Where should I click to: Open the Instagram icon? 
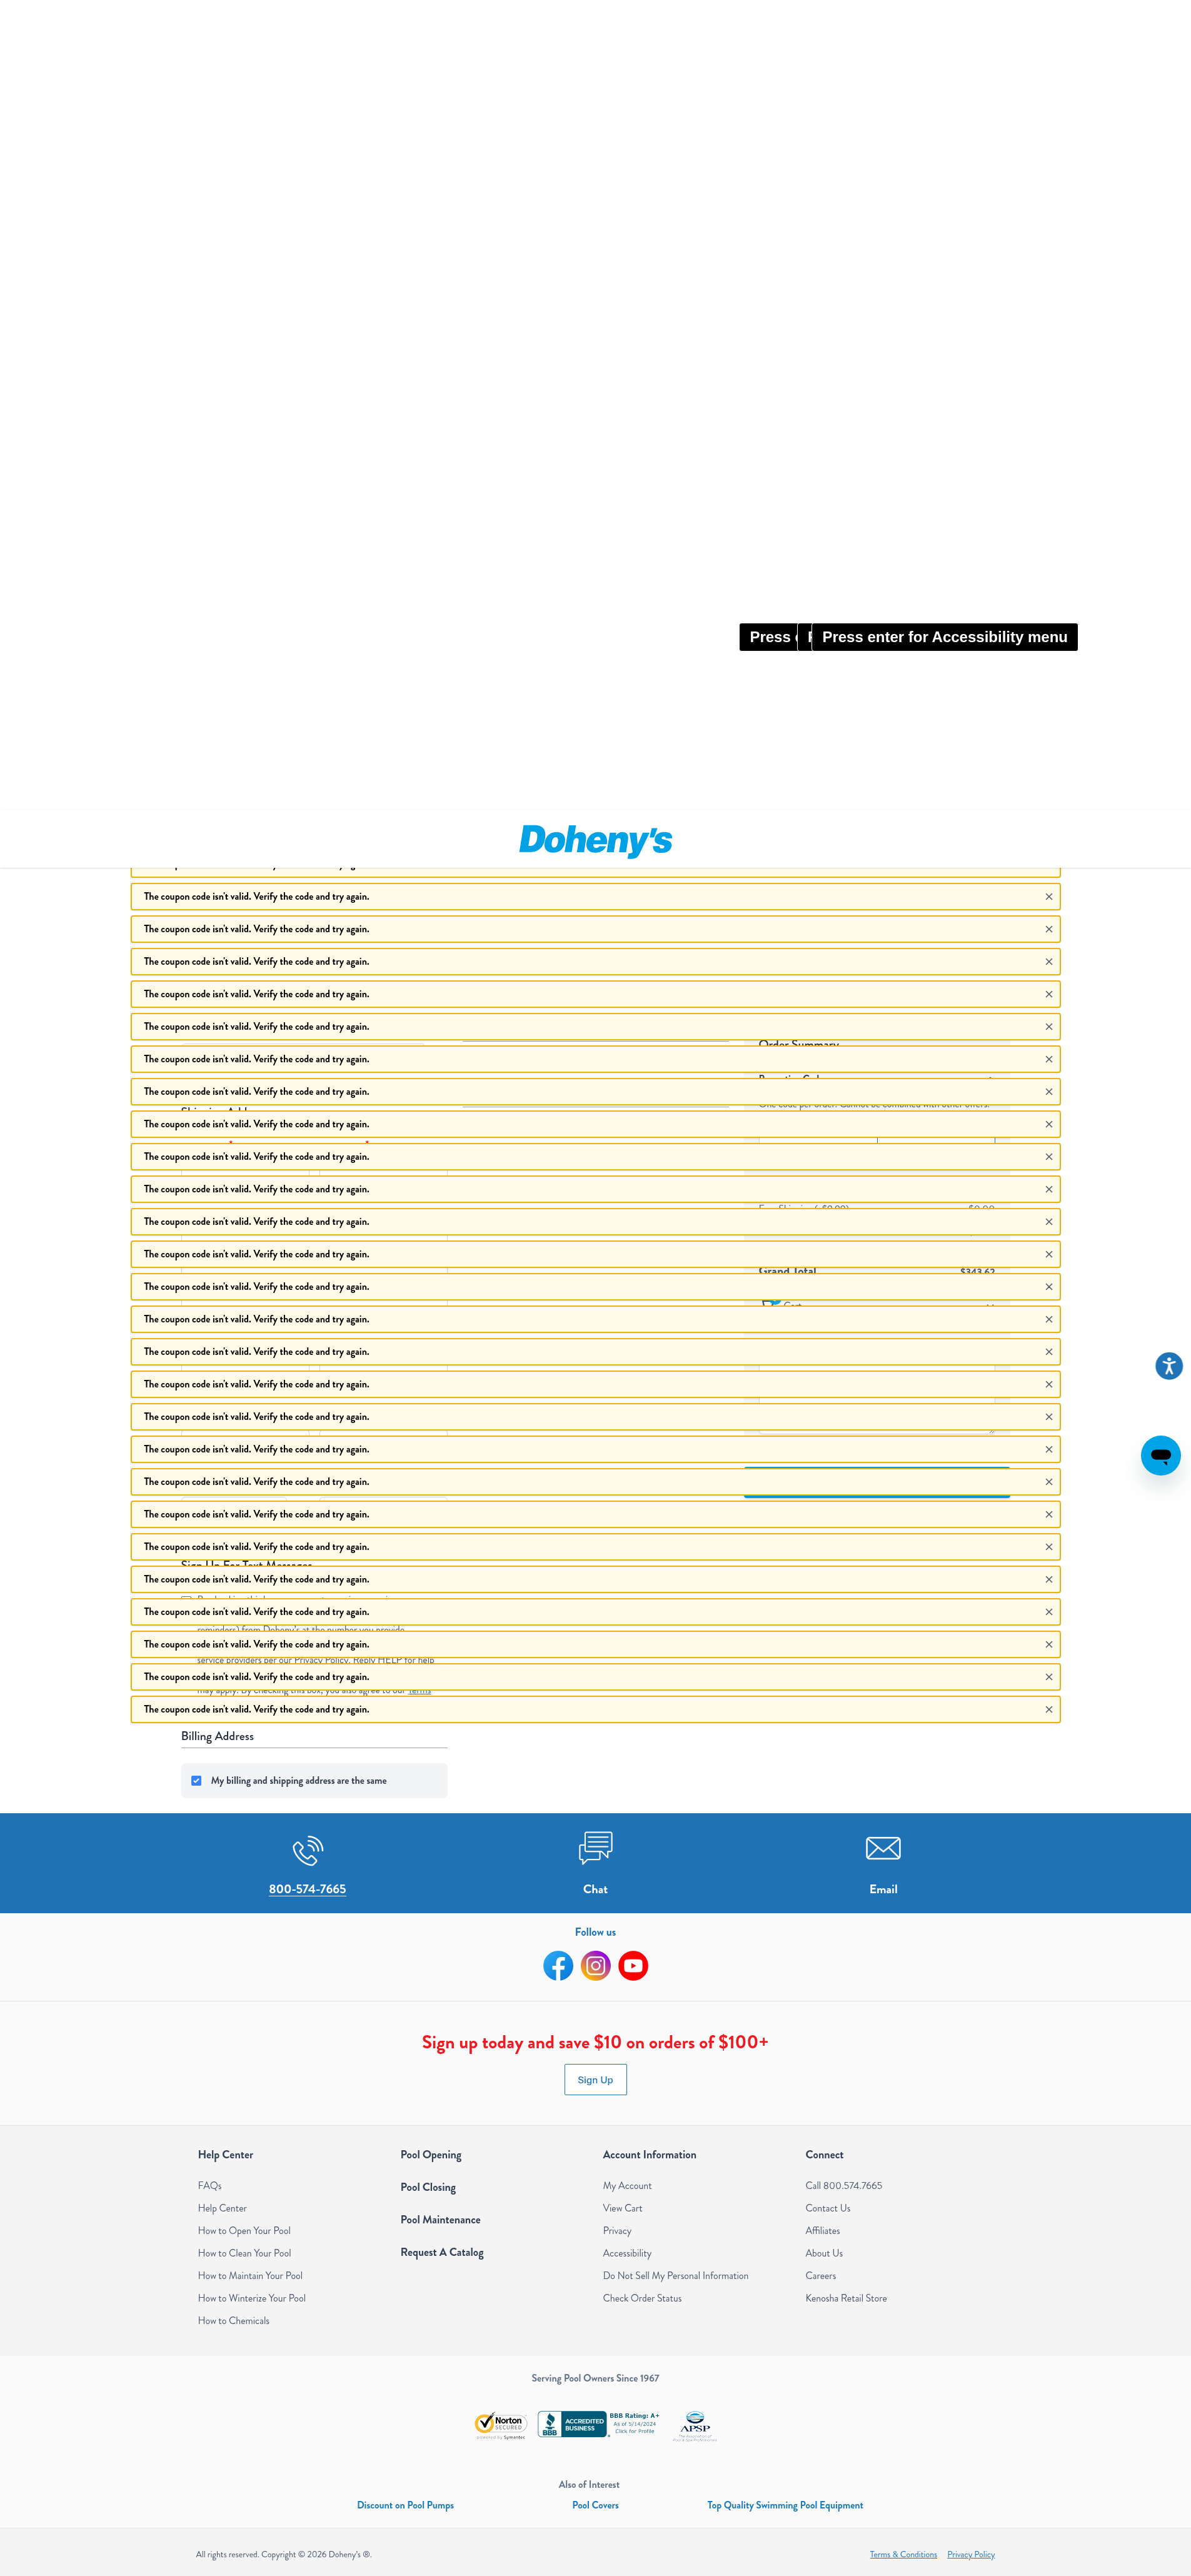(x=595, y=1965)
